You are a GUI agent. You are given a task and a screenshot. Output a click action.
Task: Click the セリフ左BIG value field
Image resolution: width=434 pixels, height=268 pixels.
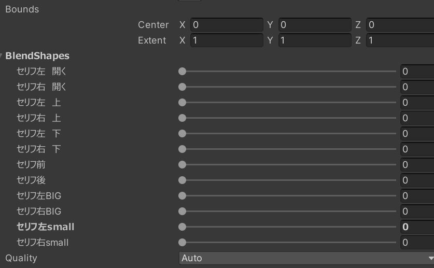click(417, 196)
